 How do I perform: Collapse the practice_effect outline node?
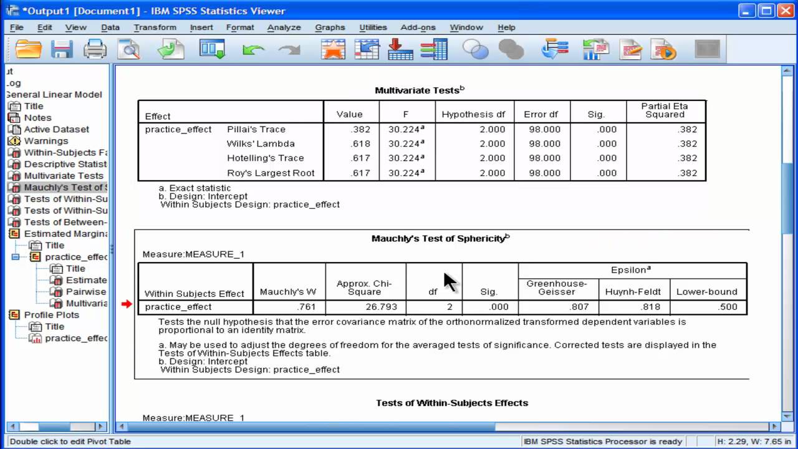(16, 257)
